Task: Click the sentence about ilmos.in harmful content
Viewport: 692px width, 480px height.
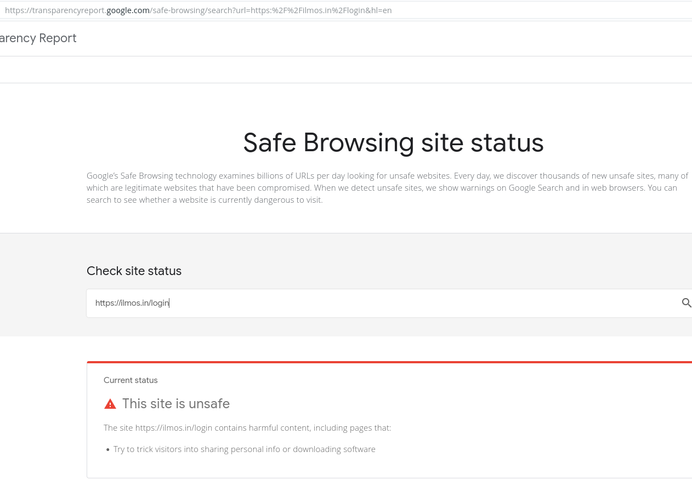Action: (x=247, y=428)
